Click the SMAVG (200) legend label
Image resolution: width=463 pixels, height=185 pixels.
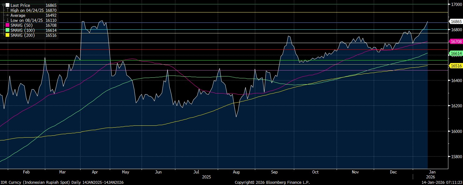(22, 35)
